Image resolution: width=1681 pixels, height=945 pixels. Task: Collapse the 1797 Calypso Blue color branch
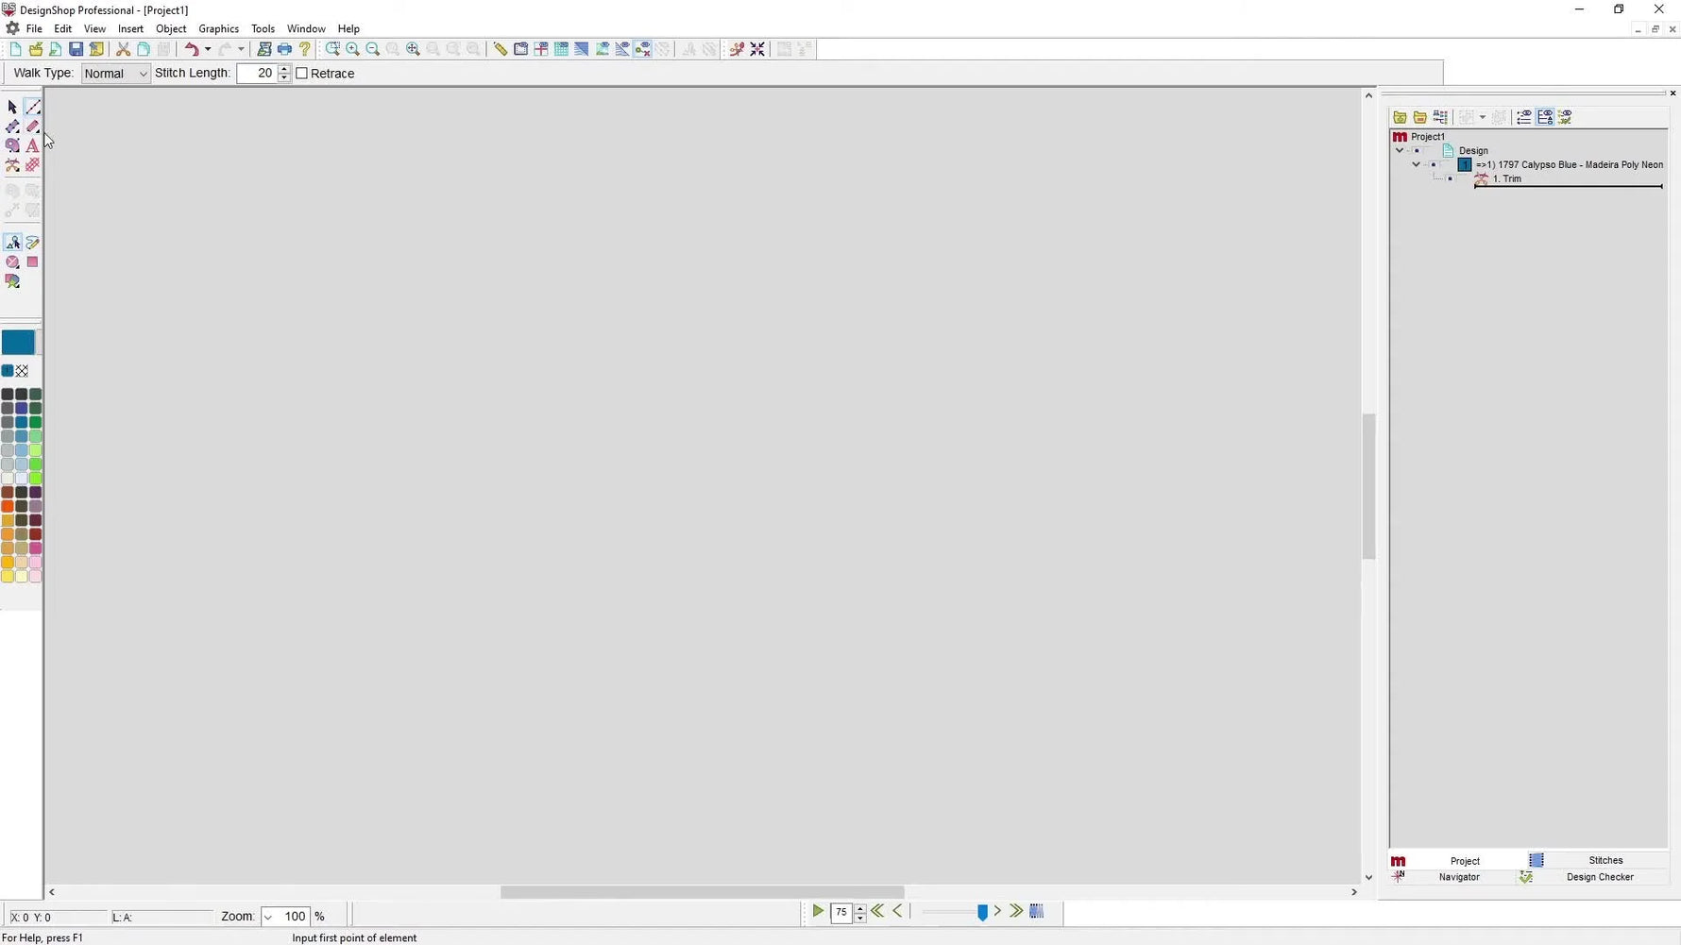tap(1416, 164)
